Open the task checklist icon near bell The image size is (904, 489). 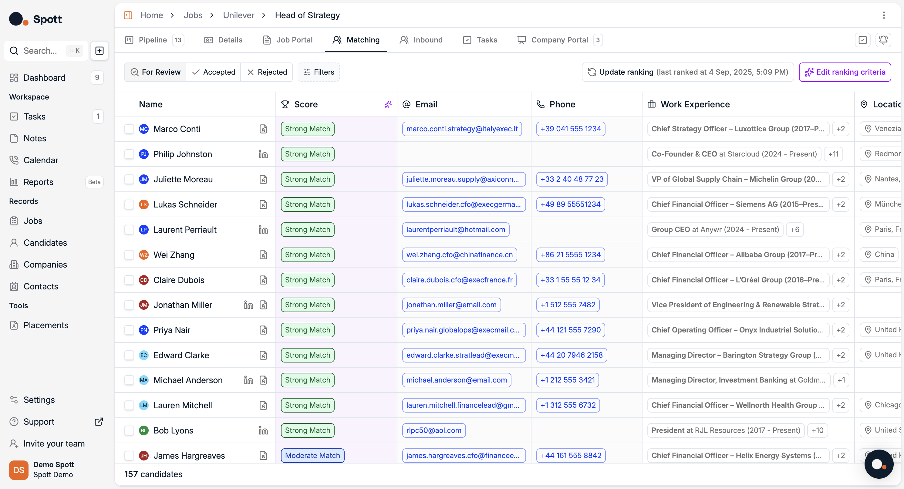click(862, 40)
